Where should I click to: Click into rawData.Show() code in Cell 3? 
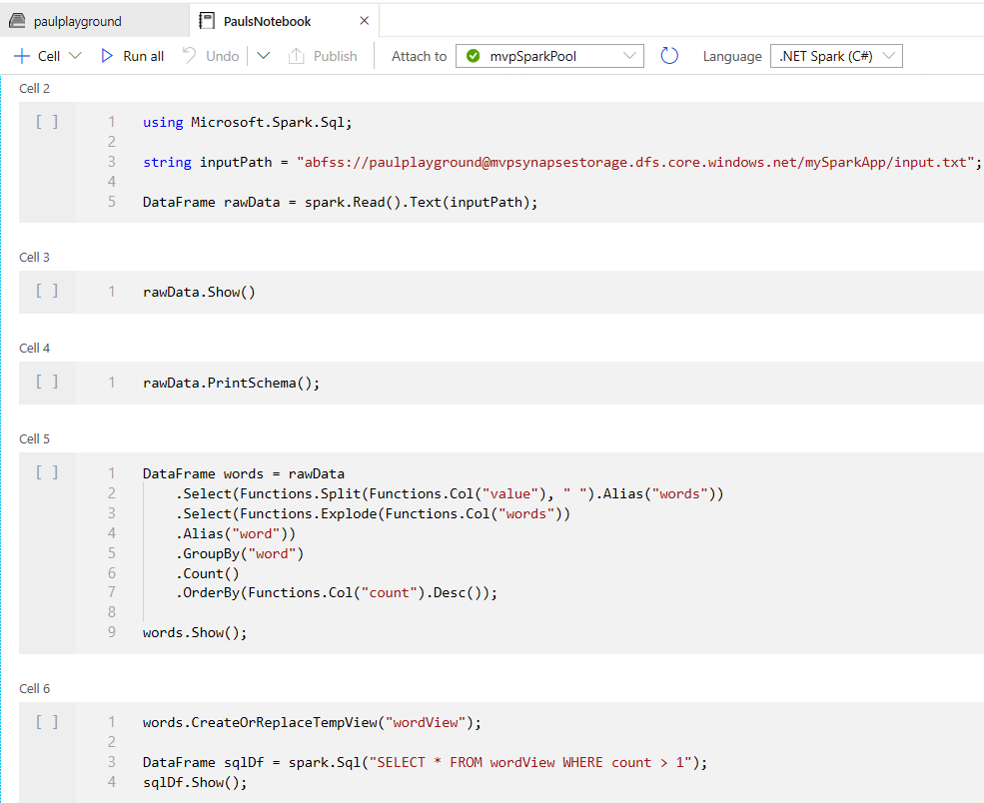(x=199, y=293)
